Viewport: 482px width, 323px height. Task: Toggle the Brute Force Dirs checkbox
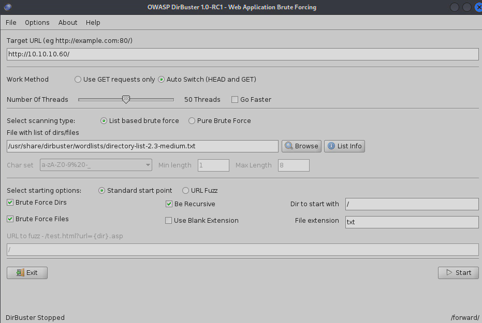pos(10,203)
